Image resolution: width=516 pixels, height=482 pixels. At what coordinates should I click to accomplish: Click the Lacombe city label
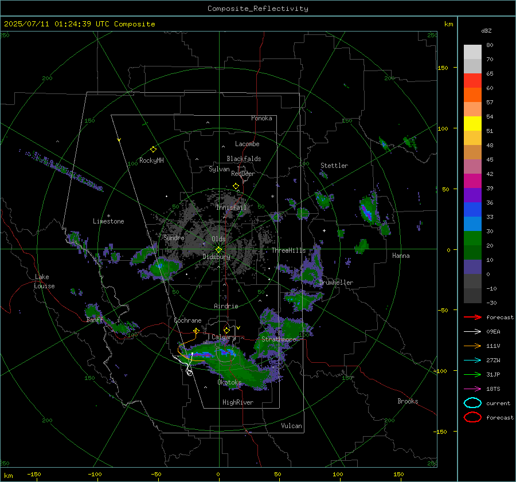247,144
